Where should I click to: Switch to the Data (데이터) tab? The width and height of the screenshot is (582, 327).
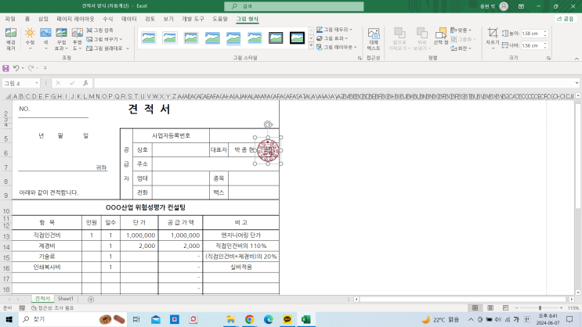[x=128, y=19]
